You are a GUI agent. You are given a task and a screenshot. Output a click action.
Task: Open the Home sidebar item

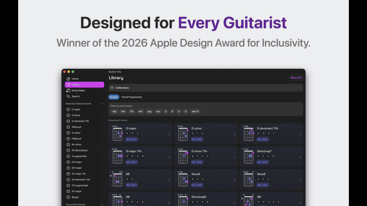[x=84, y=79]
